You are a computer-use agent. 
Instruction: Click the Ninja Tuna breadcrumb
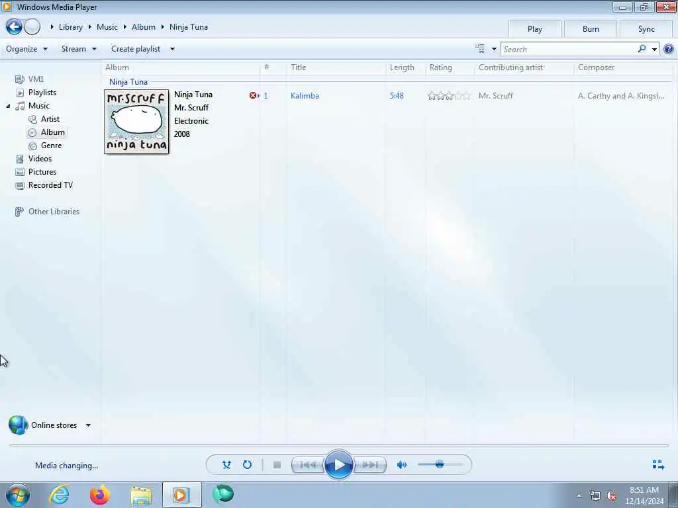189,26
